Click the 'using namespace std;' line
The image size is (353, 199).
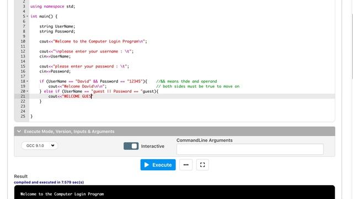pyautogui.click(x=53, y=6)
